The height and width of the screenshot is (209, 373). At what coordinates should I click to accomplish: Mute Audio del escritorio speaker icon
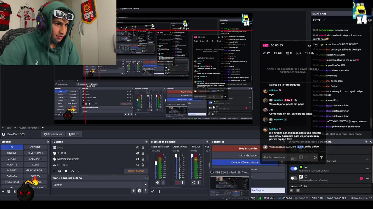[x=158, y=183]
